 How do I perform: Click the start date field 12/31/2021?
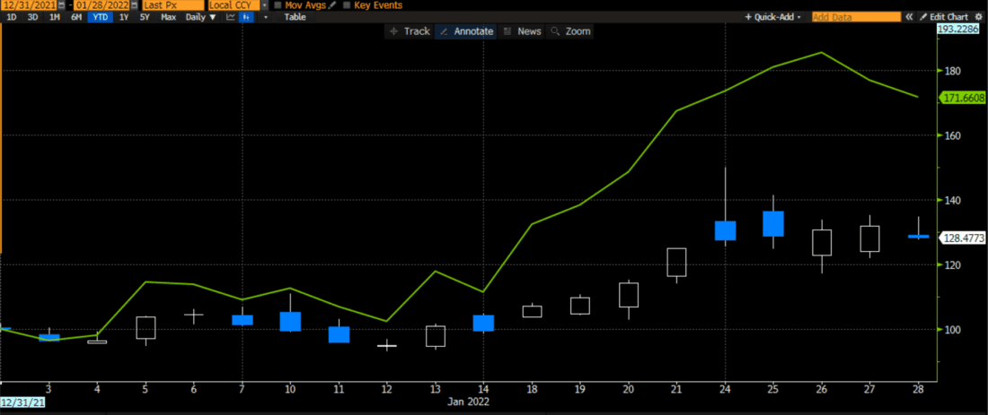click(x=29, y=5)
